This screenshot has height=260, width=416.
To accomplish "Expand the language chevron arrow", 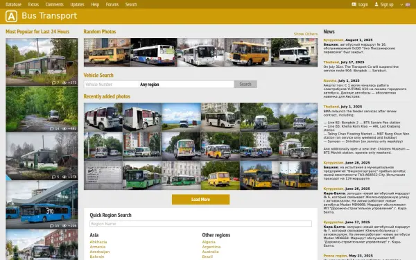I will (401, 5).
